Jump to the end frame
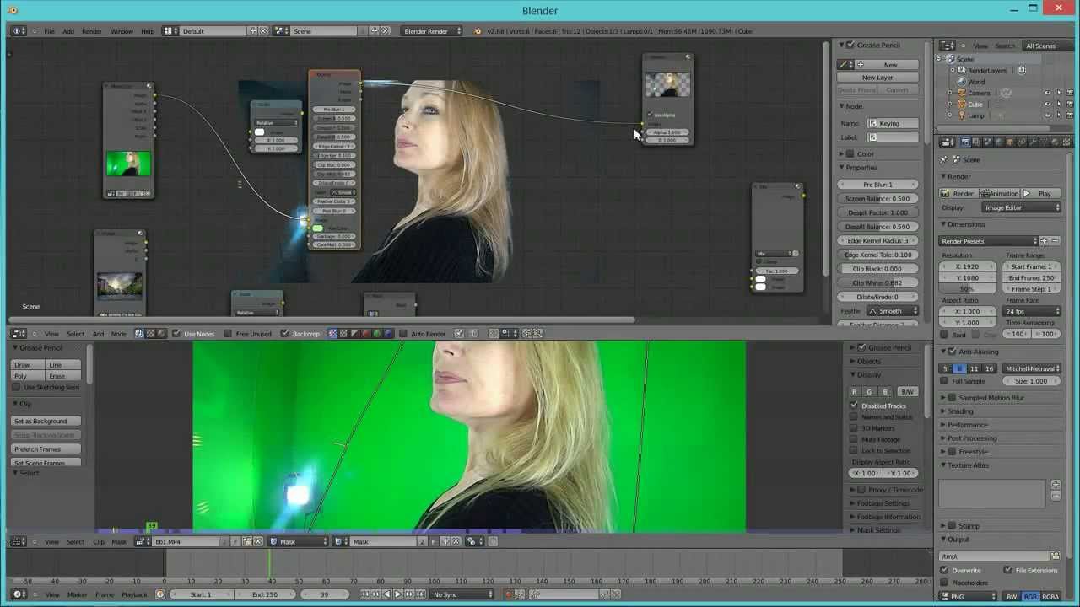Image resolution: width=1080 pixels, height=607 pixels. [420, 594]
